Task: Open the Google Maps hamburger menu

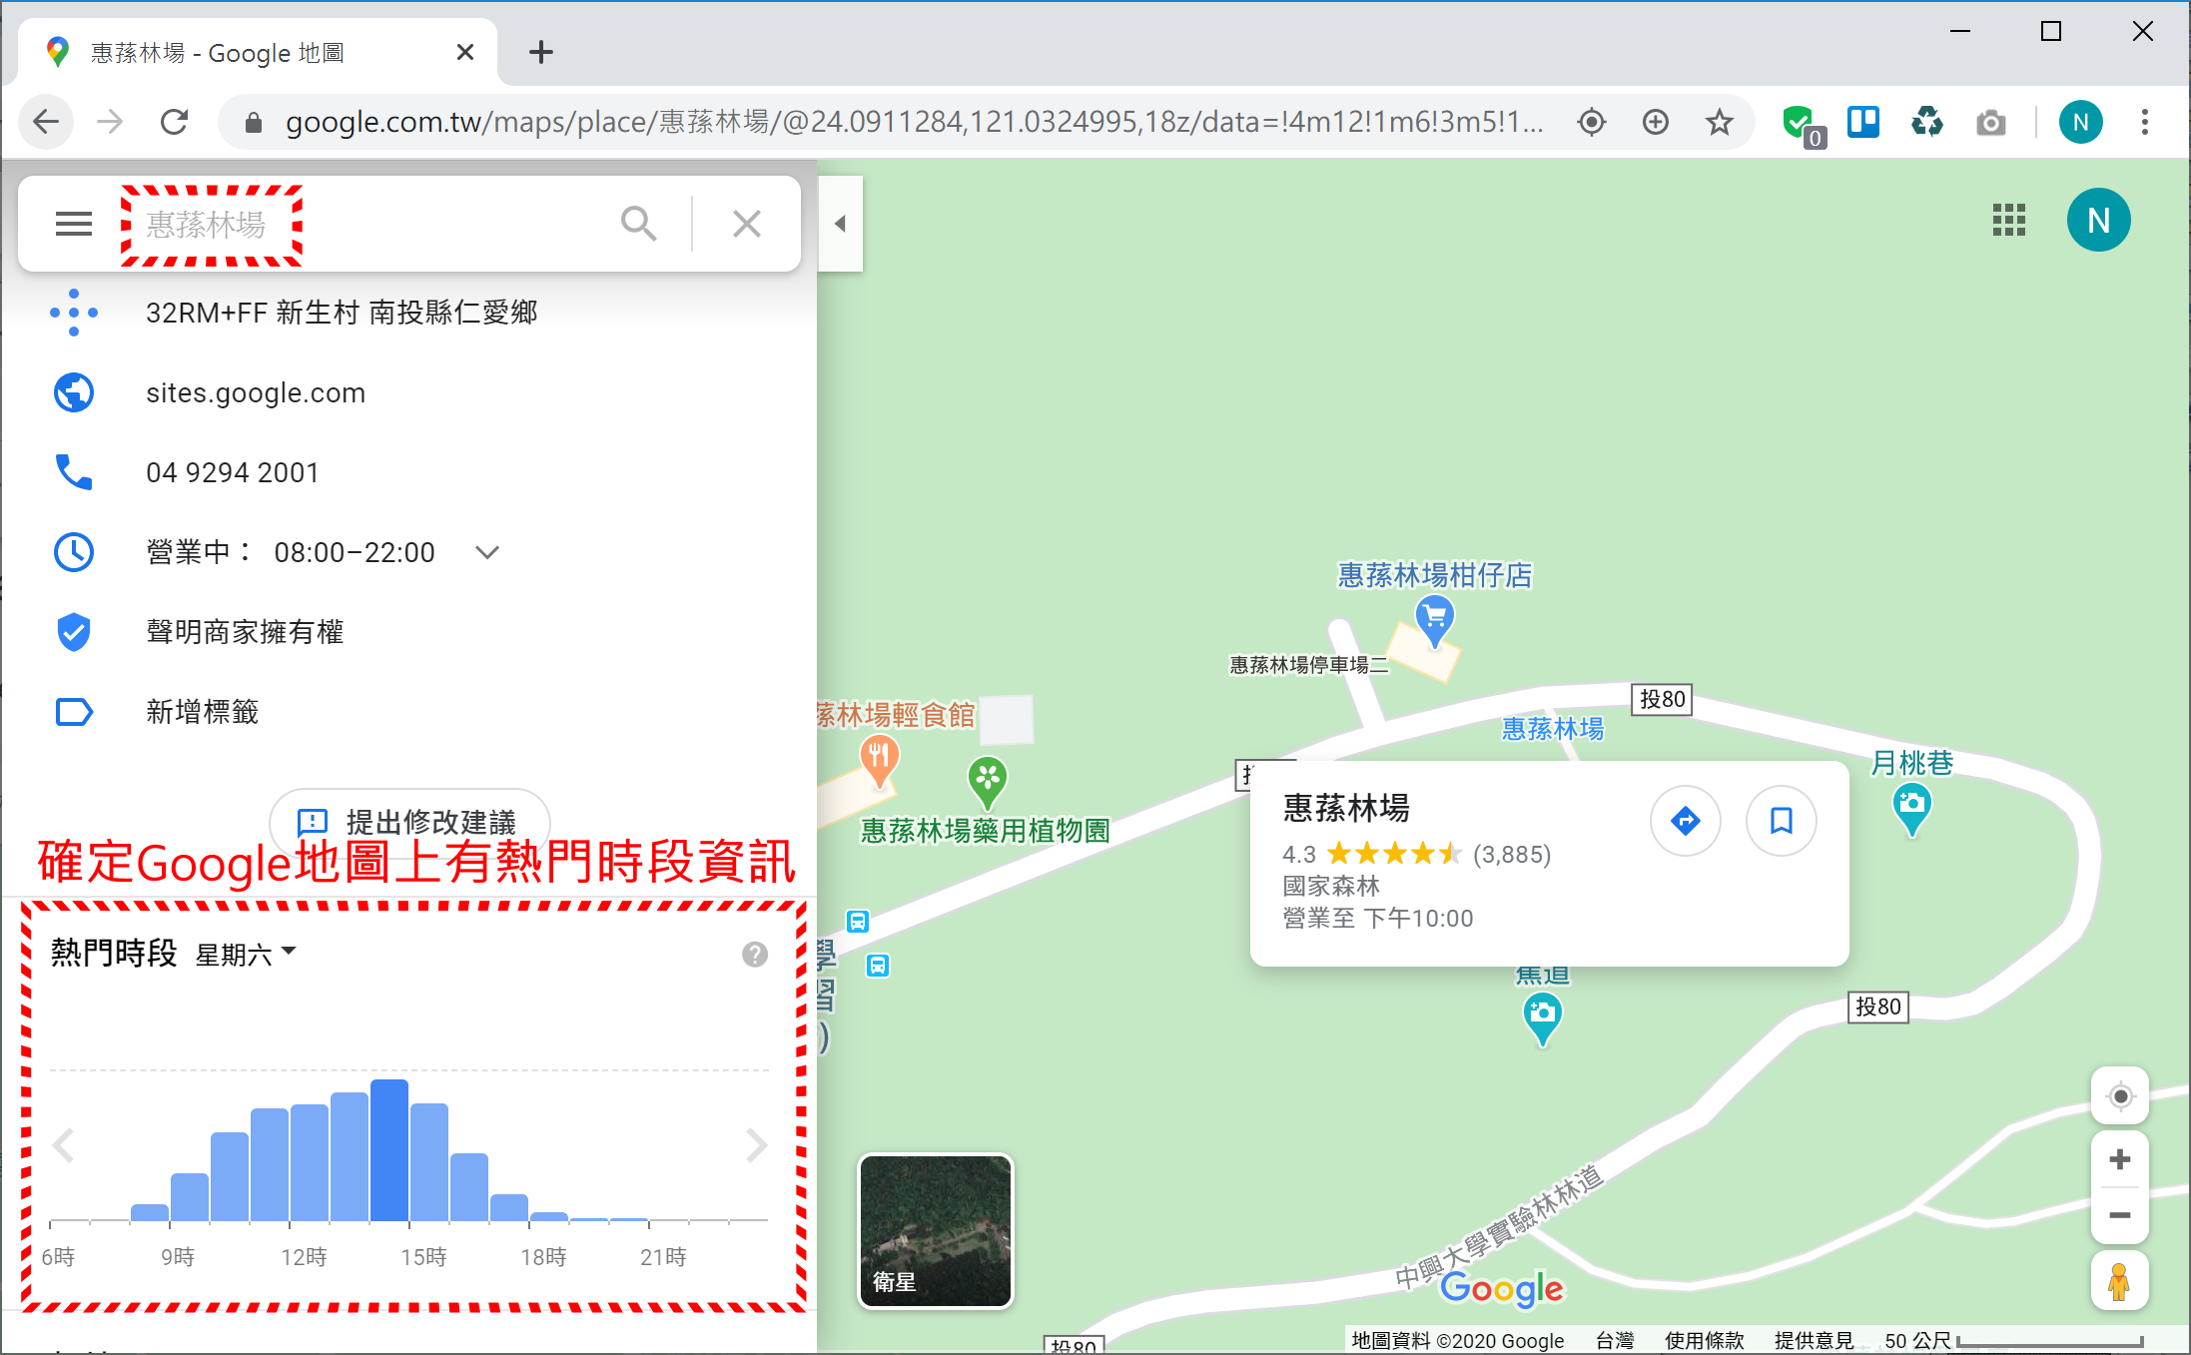Action: pos(73,224)
